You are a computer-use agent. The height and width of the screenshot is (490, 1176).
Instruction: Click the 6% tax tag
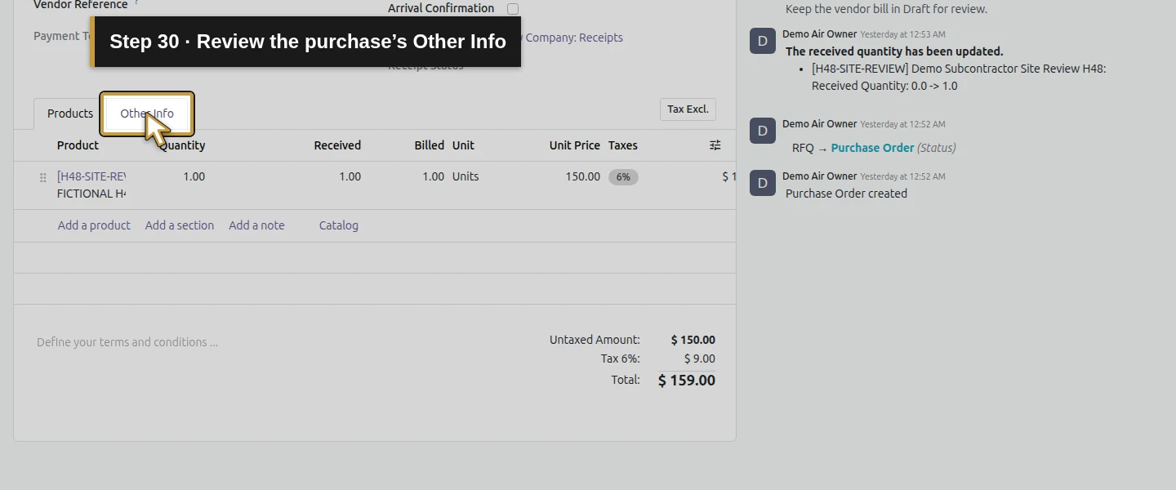(623, 177)
